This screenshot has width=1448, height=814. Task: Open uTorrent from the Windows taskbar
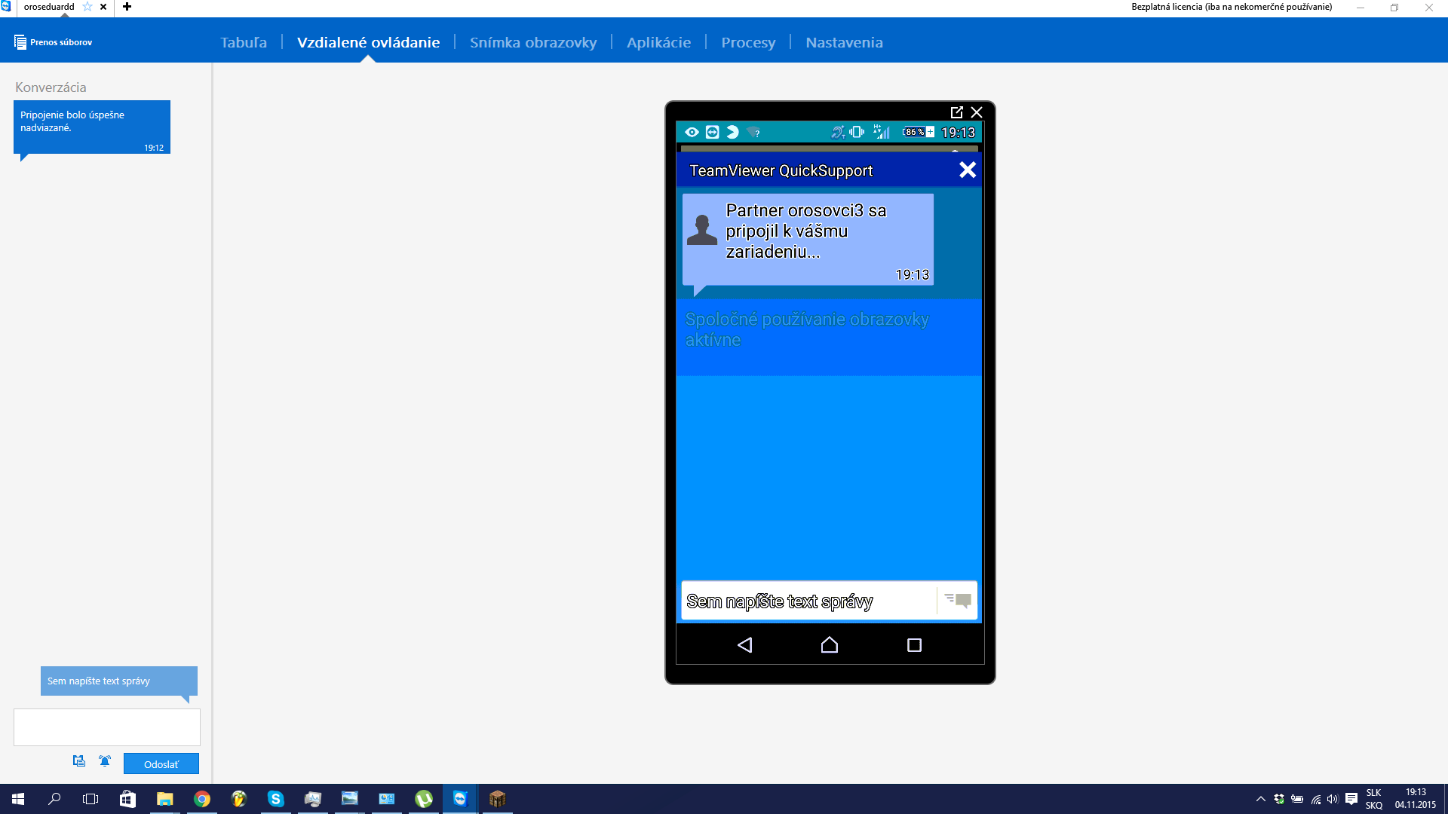(423, 799)
